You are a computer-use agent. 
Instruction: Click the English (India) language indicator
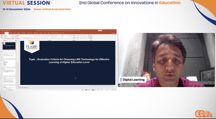(11, 90)
